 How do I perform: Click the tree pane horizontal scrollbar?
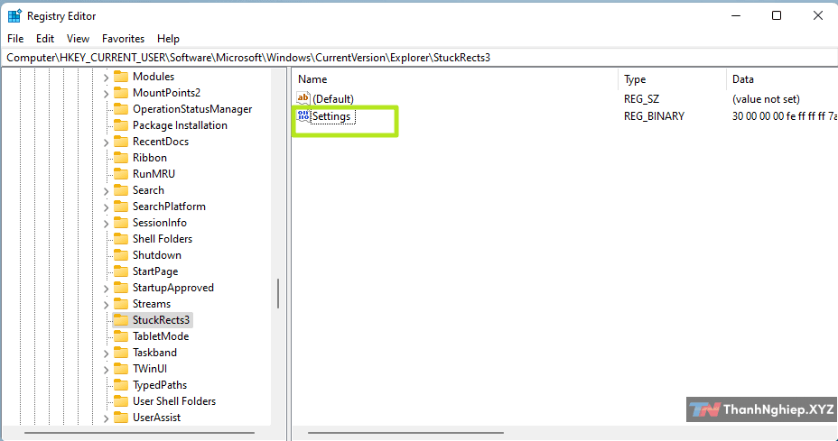pyautogui.click(x=139, y=433)
